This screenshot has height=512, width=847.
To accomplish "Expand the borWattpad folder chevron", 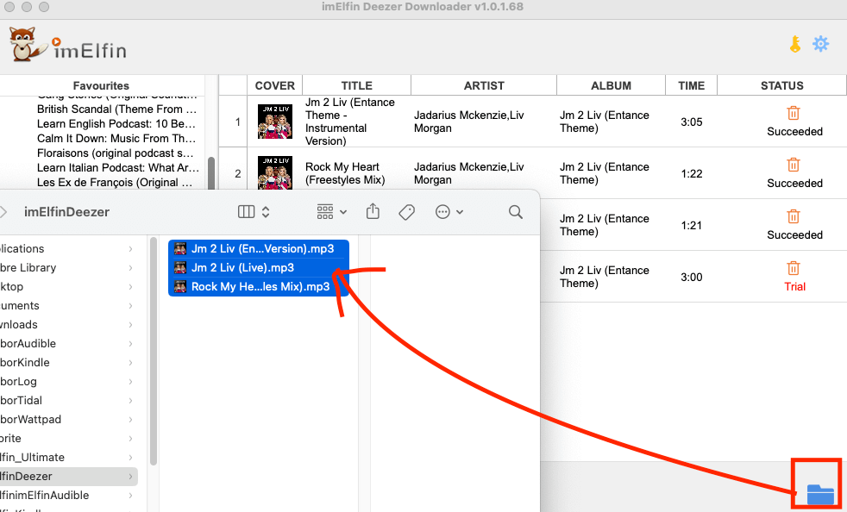I will click(131, 419).
